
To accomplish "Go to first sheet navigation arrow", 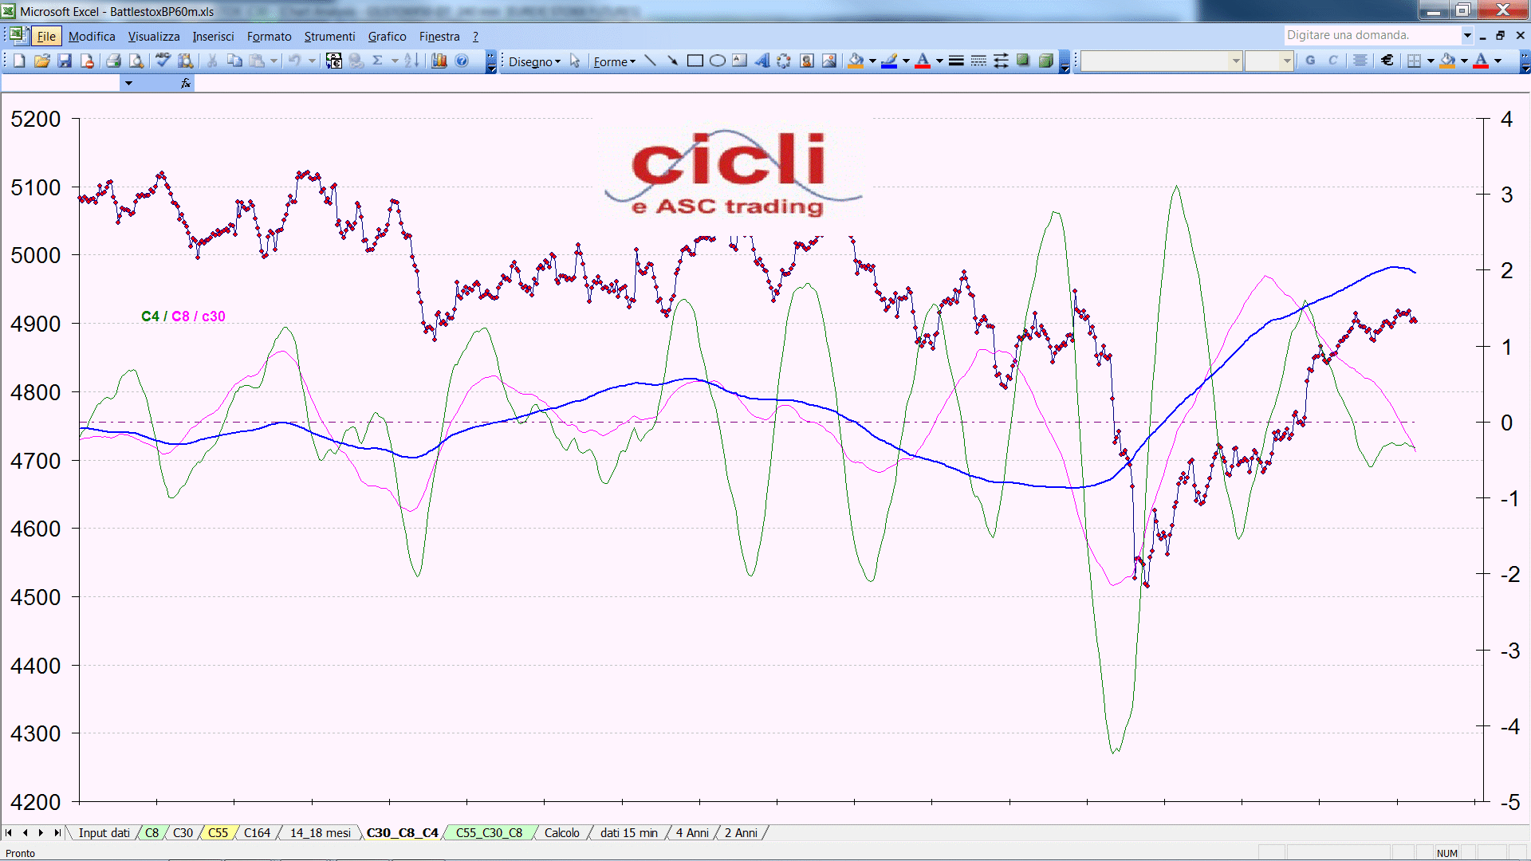I will pos(9,833).
